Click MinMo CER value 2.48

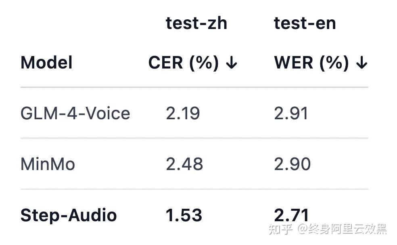tap(184, 164)
